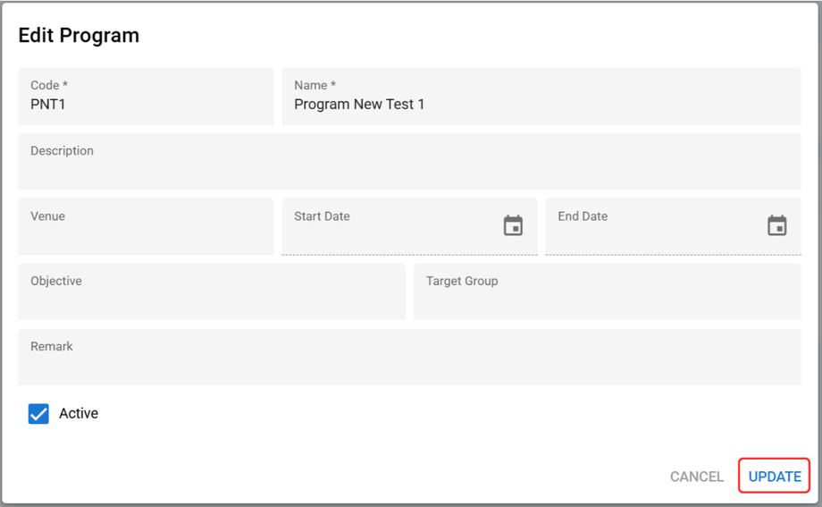822x507 pixels.
Task: Click the Edit Program dialog title
Action: [x=79, y=36]
